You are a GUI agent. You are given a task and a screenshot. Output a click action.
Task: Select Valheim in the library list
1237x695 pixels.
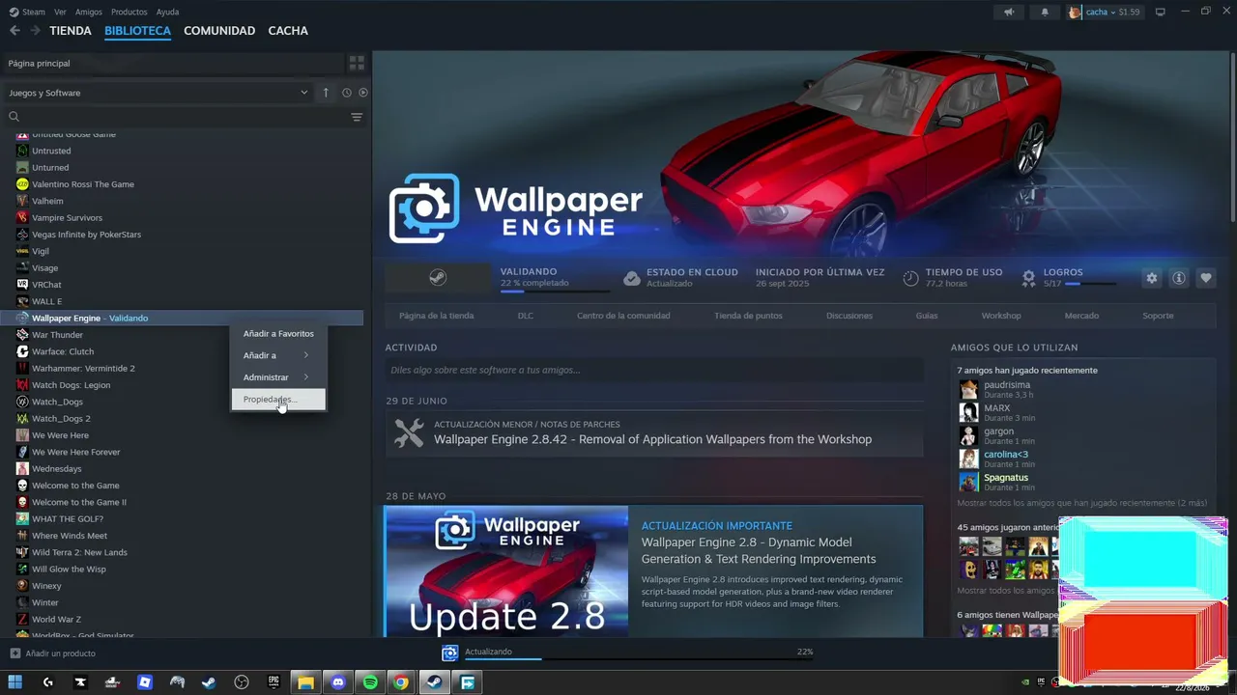point(47,201)
